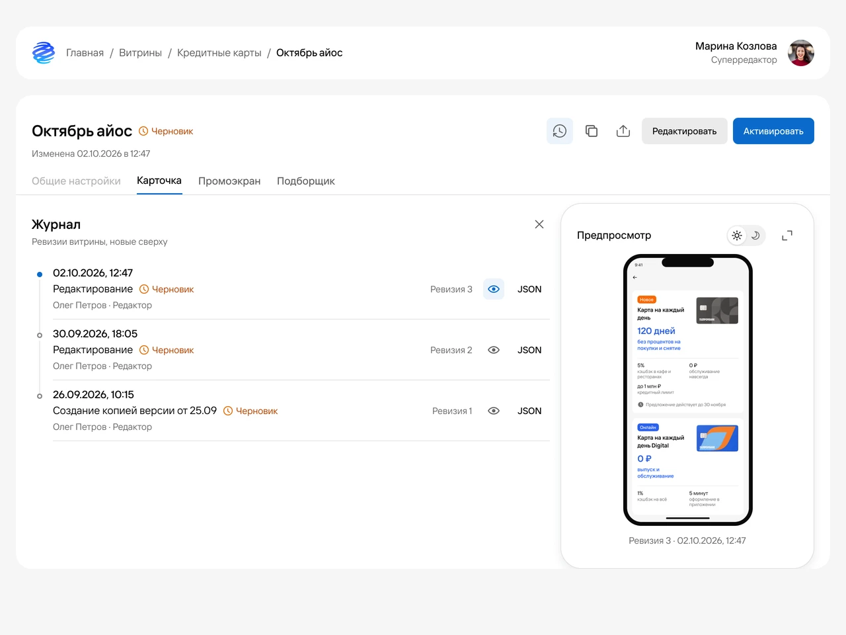Click the export upload icon
Viewport: 846px width, 635px height.
point(623,131)
